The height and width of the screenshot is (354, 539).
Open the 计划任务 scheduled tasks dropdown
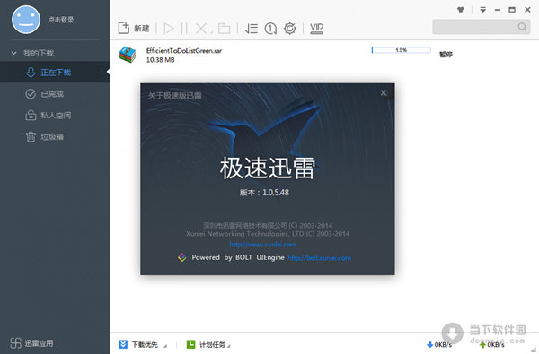coord(229,346)
